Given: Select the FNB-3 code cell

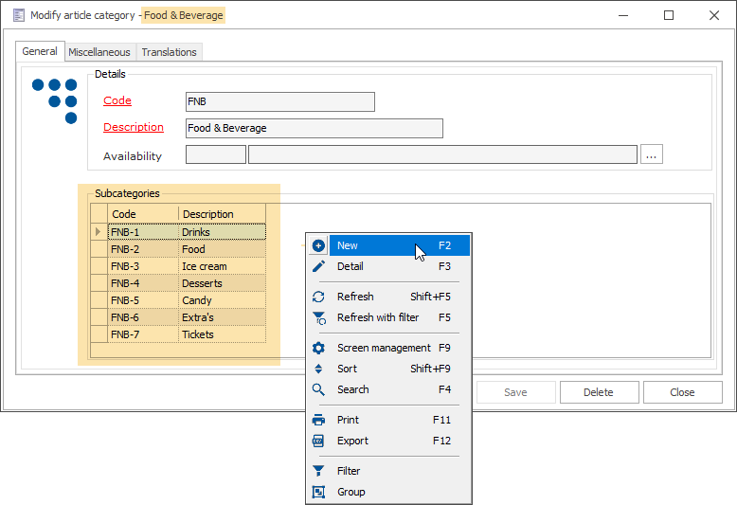Looking at the screenshot, I should coord(143,266).
